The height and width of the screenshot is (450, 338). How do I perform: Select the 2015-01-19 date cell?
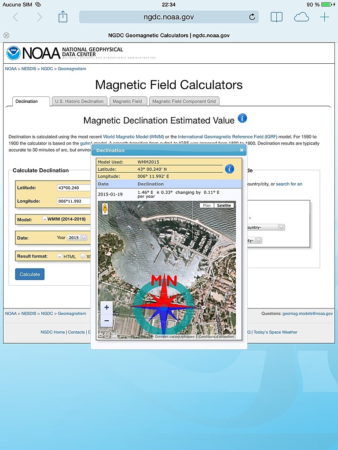tap(110, 194)
